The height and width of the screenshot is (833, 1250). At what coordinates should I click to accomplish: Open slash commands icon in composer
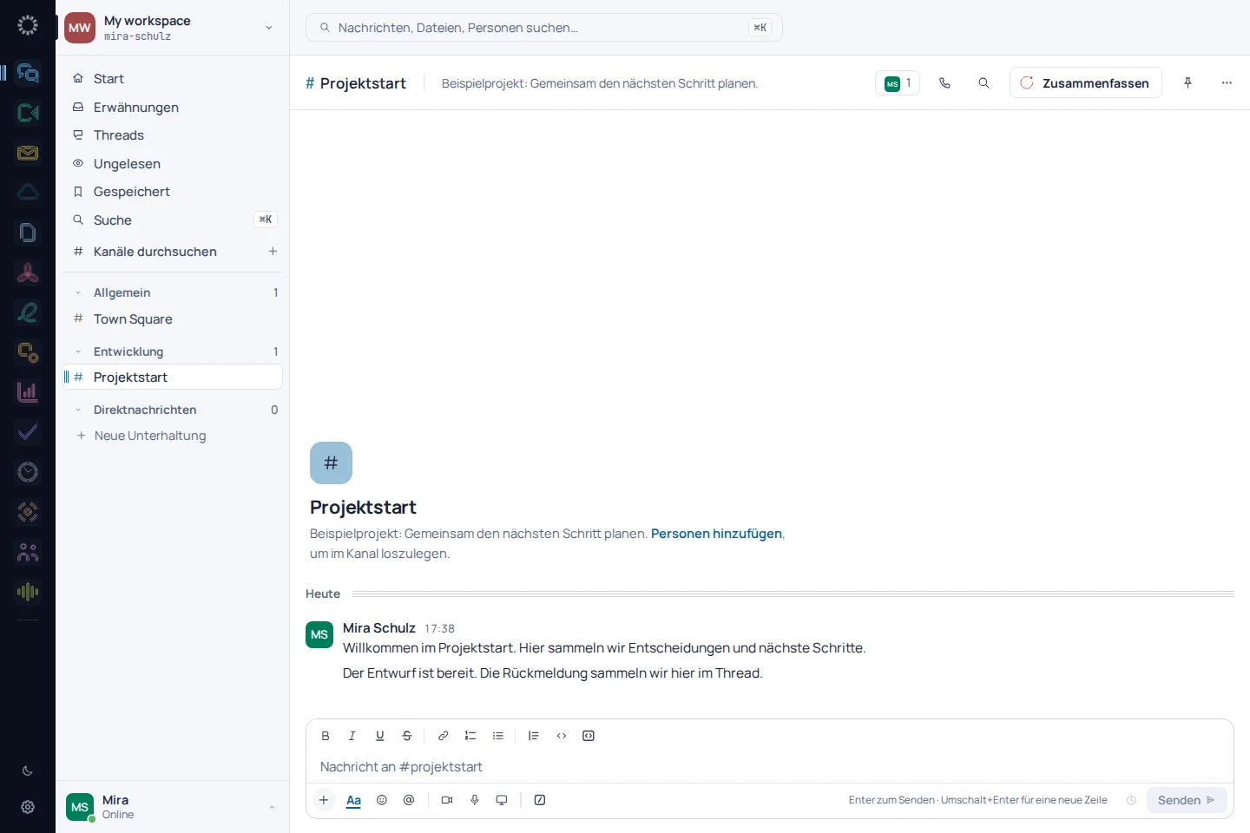[x=540, y=800]
